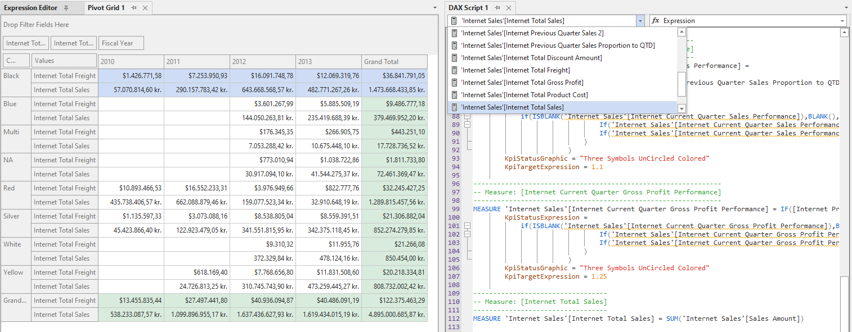
Task: Select the Black row Grand Total freight cell
Action: [394, 75]
